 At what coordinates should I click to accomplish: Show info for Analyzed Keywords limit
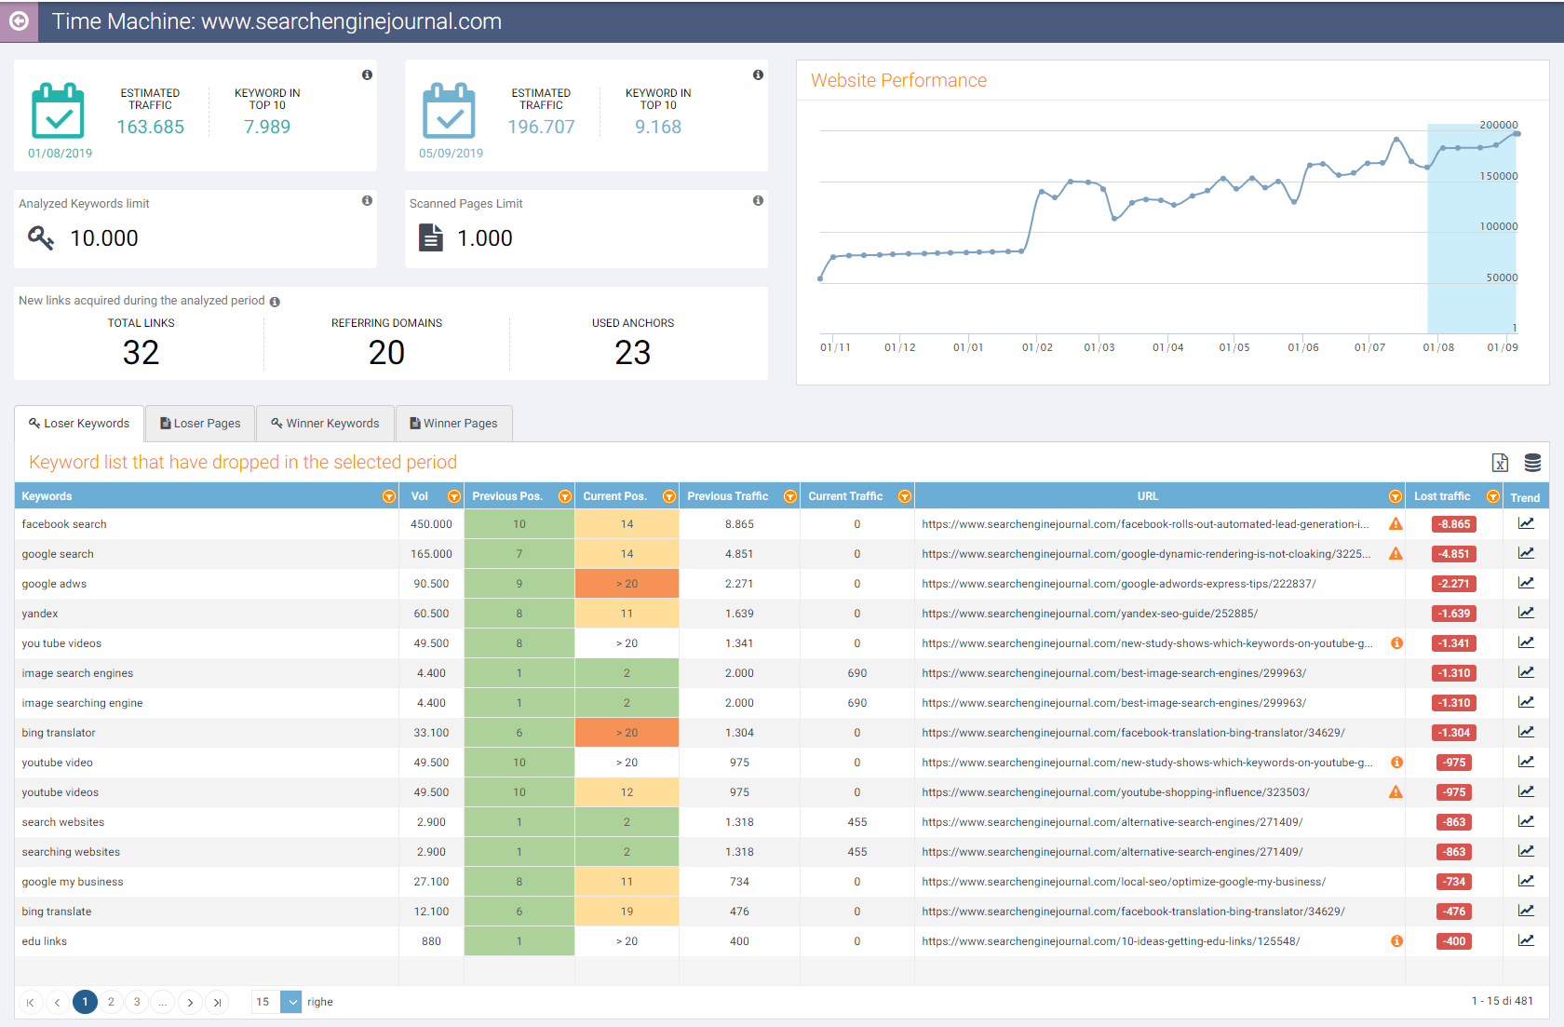coord(367,200)
